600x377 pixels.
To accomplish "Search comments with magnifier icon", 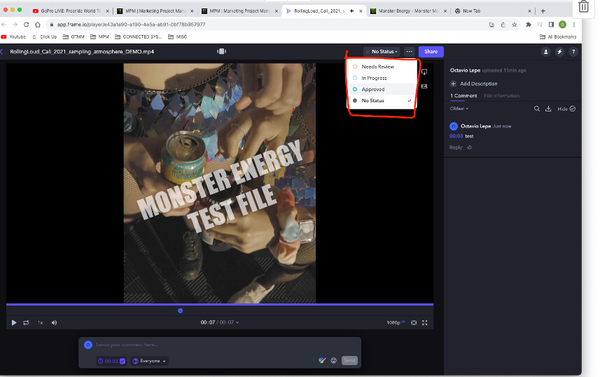I will pyautogui.click(x=537, y=109).
